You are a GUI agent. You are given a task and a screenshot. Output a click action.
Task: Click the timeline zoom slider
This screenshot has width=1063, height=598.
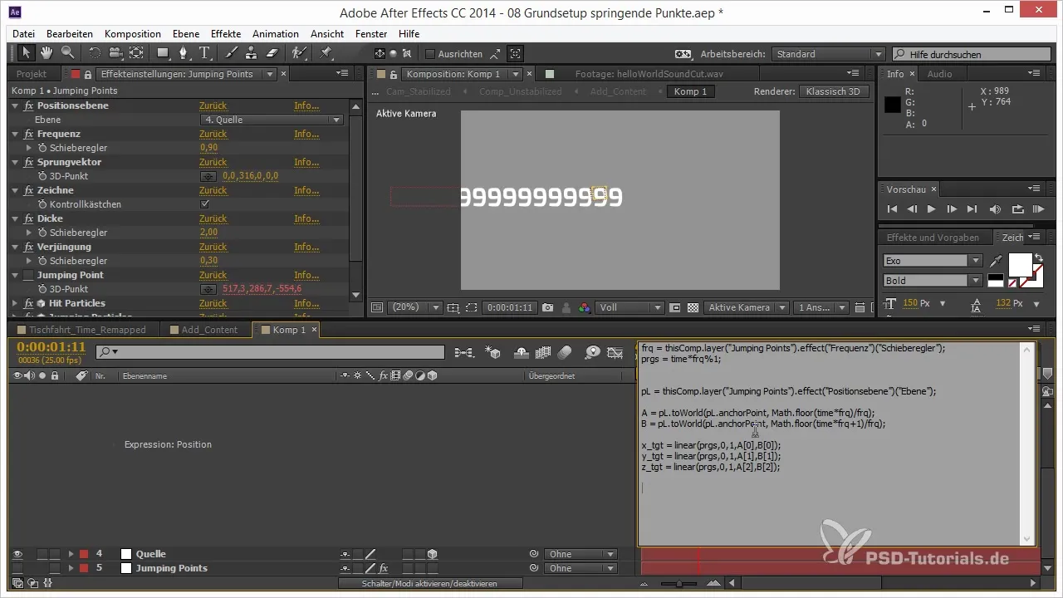pyautogui.click(x=679, y=584)
